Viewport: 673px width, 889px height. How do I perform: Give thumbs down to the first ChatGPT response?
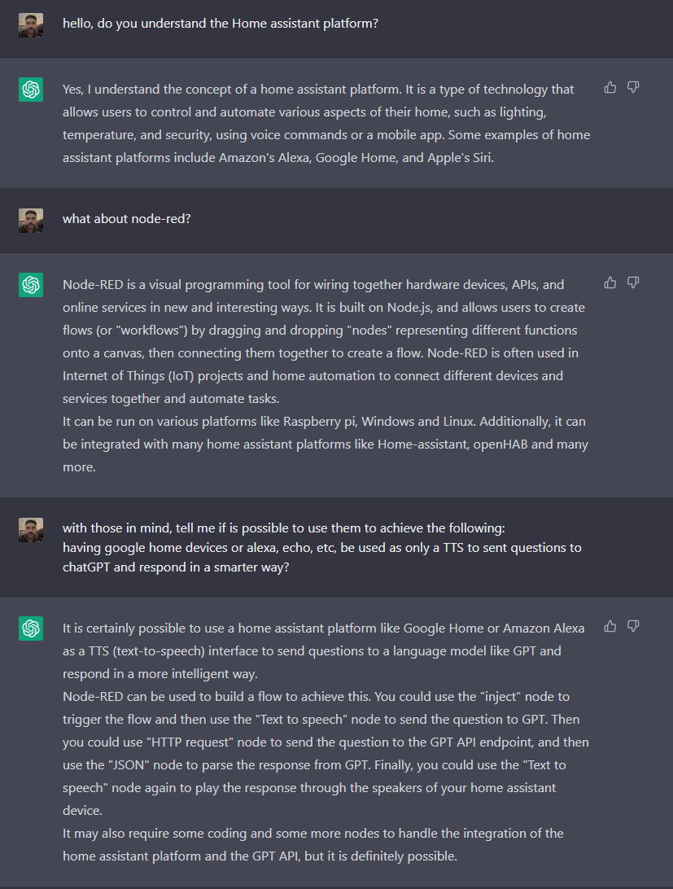click(x=632, y=87)
